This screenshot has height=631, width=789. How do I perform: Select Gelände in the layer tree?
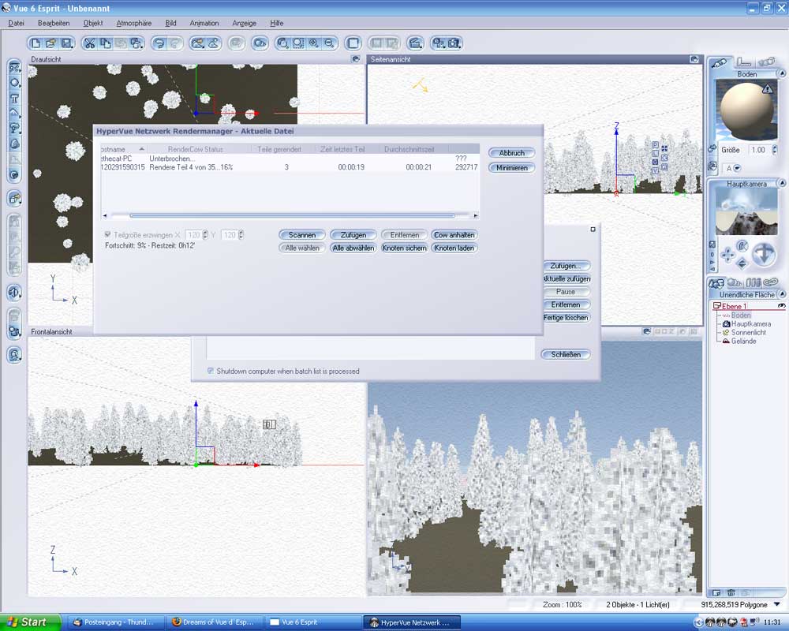(743, 342)
